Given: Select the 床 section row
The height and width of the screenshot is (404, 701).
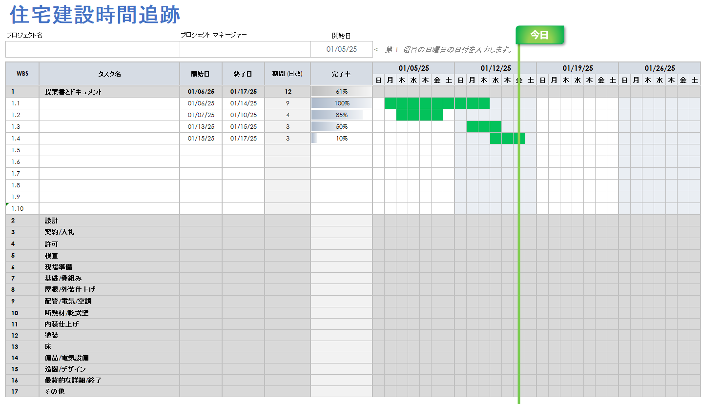Looking at the screenshot, I should (353, 346).
